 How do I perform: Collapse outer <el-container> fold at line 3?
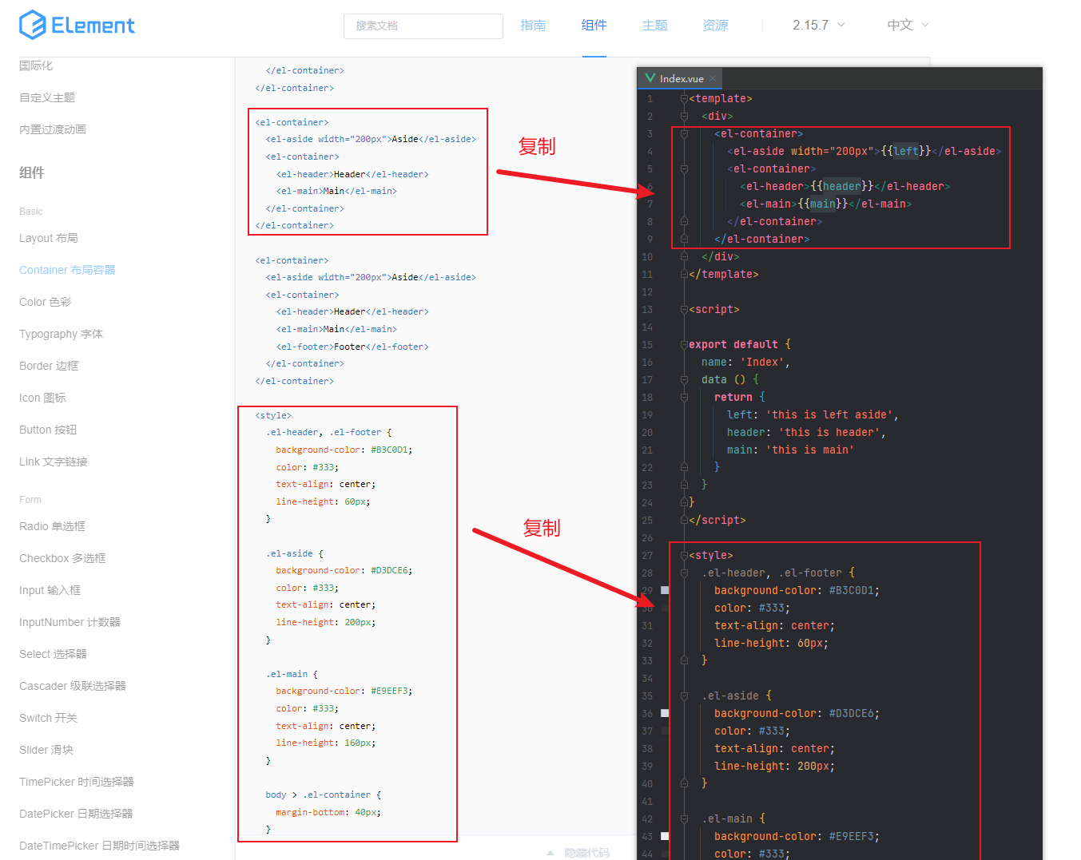684,133
